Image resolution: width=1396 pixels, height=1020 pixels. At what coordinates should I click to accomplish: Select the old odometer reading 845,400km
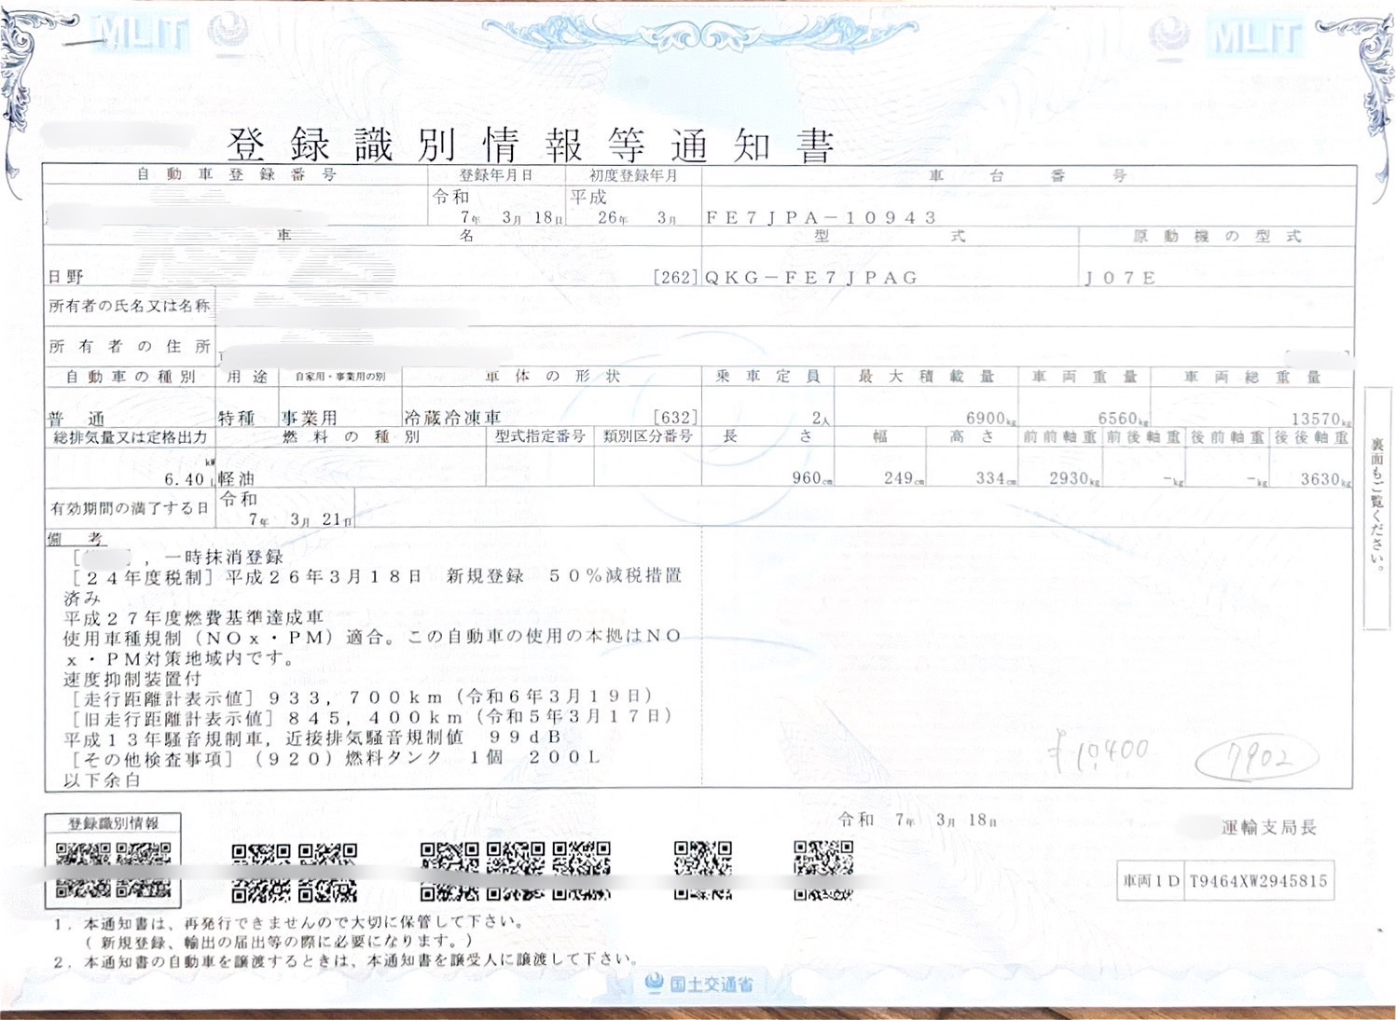(375, 718)
